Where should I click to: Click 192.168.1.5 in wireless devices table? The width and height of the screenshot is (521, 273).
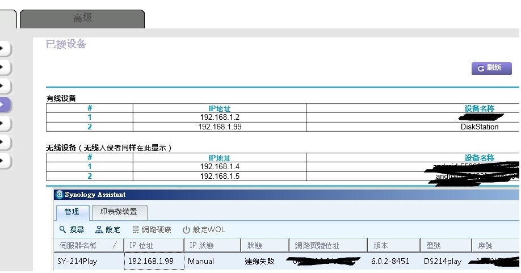click(220, 177)
